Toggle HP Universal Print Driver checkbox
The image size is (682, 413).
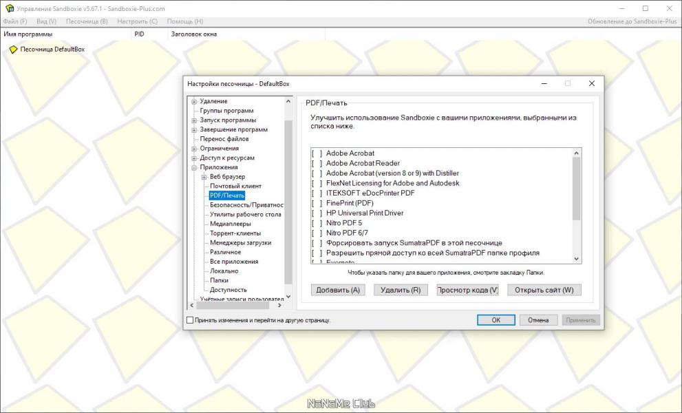(x=317, y=213)
